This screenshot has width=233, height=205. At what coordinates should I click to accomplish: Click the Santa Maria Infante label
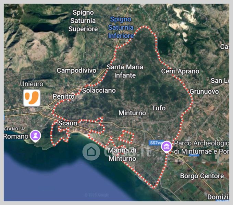pyautogui.click(x=125, y=71)
